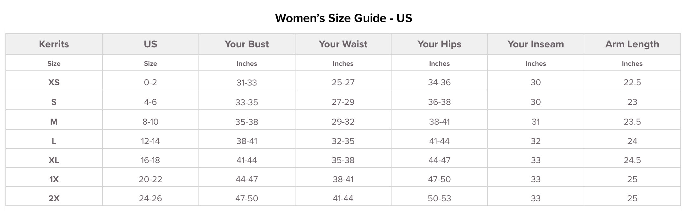
Task: Click the hips measurement 50-53 cell
Action: [439, 198]
